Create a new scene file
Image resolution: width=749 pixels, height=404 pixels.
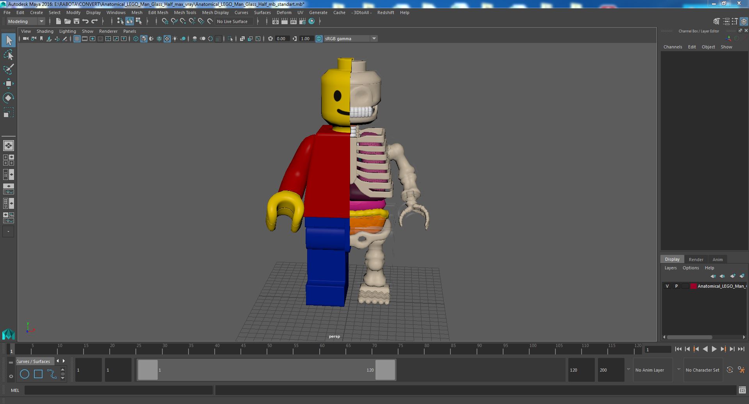point(59,21)
